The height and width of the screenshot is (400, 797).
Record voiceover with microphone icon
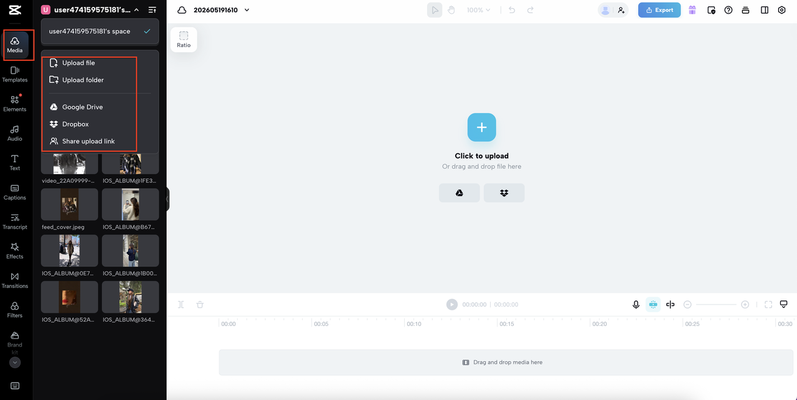point(636,305)
